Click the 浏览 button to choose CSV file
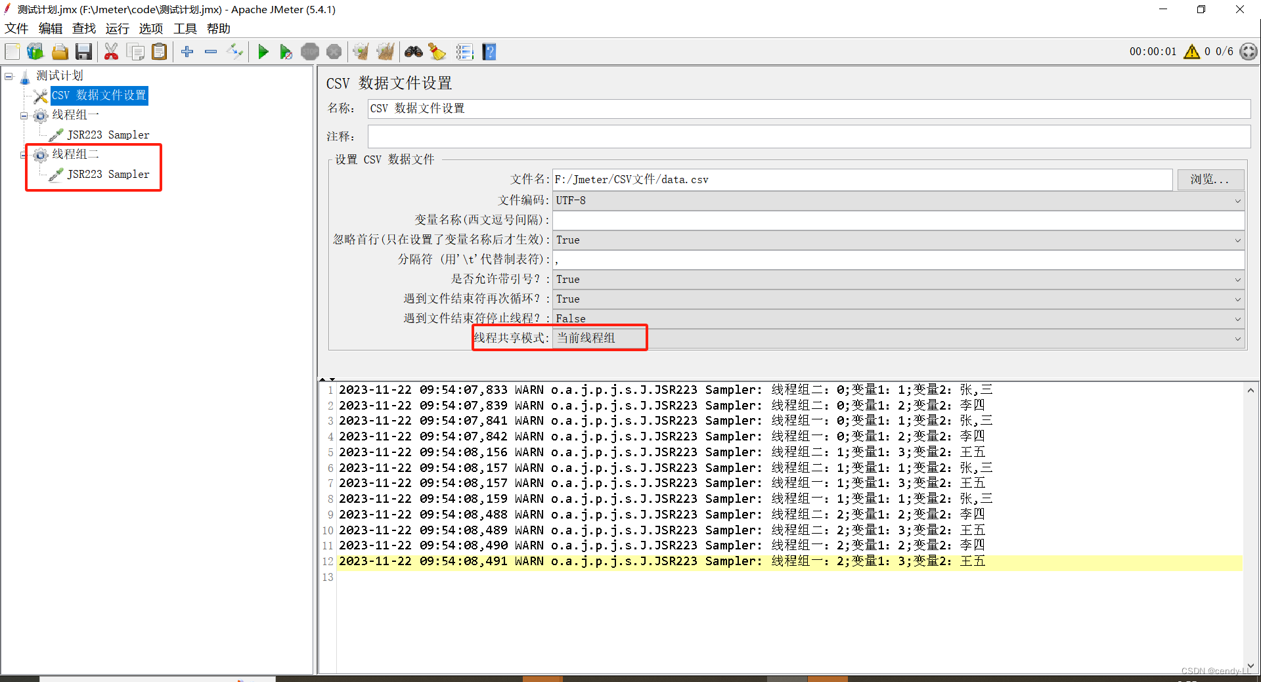Image resolution: width=1261 pixels, height=682 pixels. click(x=1210, y=179)
